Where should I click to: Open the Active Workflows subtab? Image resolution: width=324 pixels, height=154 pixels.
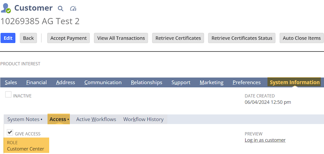pos(96,120)
